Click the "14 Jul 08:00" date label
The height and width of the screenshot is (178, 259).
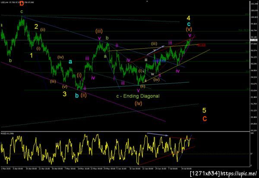186,169
